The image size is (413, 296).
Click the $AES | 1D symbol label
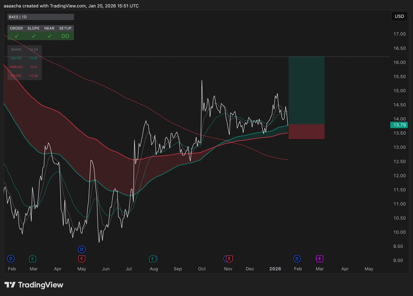tap(41, 17)
